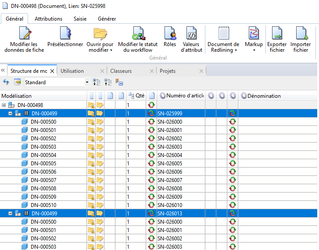Select the Classeurs panel tab
The height and width of the screenshot is (250, 319).
(121, 71)
